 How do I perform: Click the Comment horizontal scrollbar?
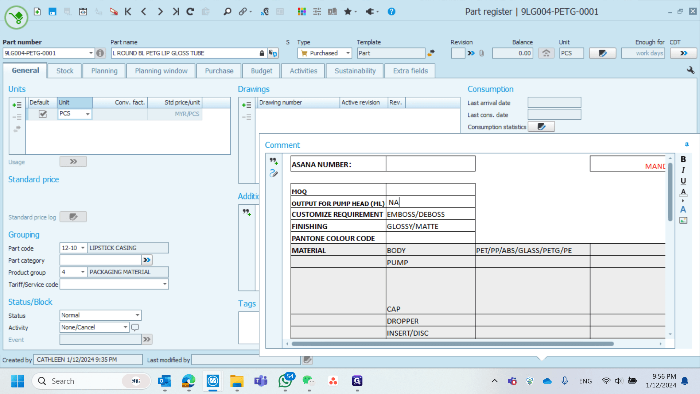click(453, 344)
